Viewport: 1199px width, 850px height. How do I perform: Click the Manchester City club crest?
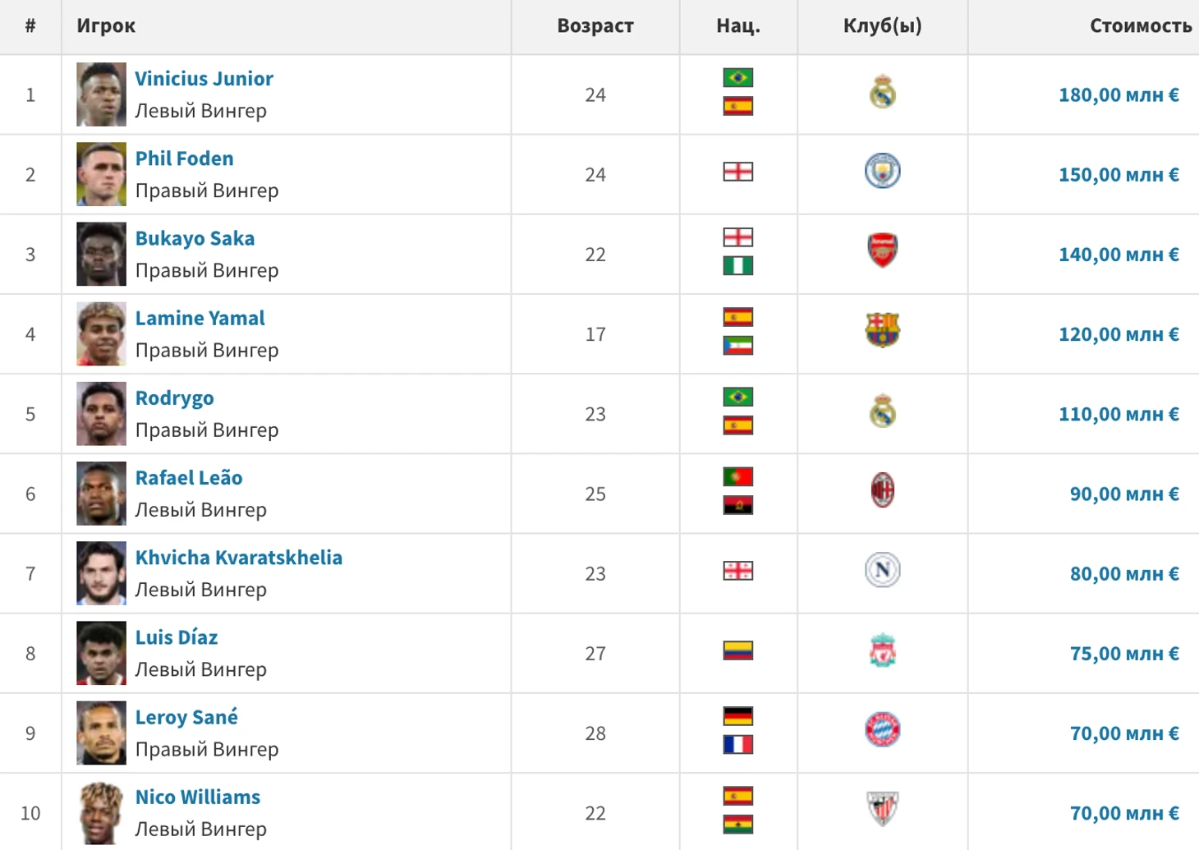(883, 171)
